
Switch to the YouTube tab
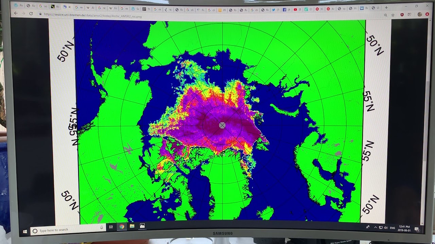click(x=297, y=9)
